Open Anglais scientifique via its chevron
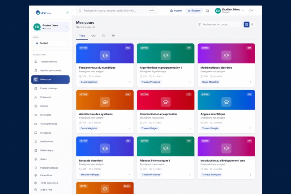291x194 pixels. 251,129
